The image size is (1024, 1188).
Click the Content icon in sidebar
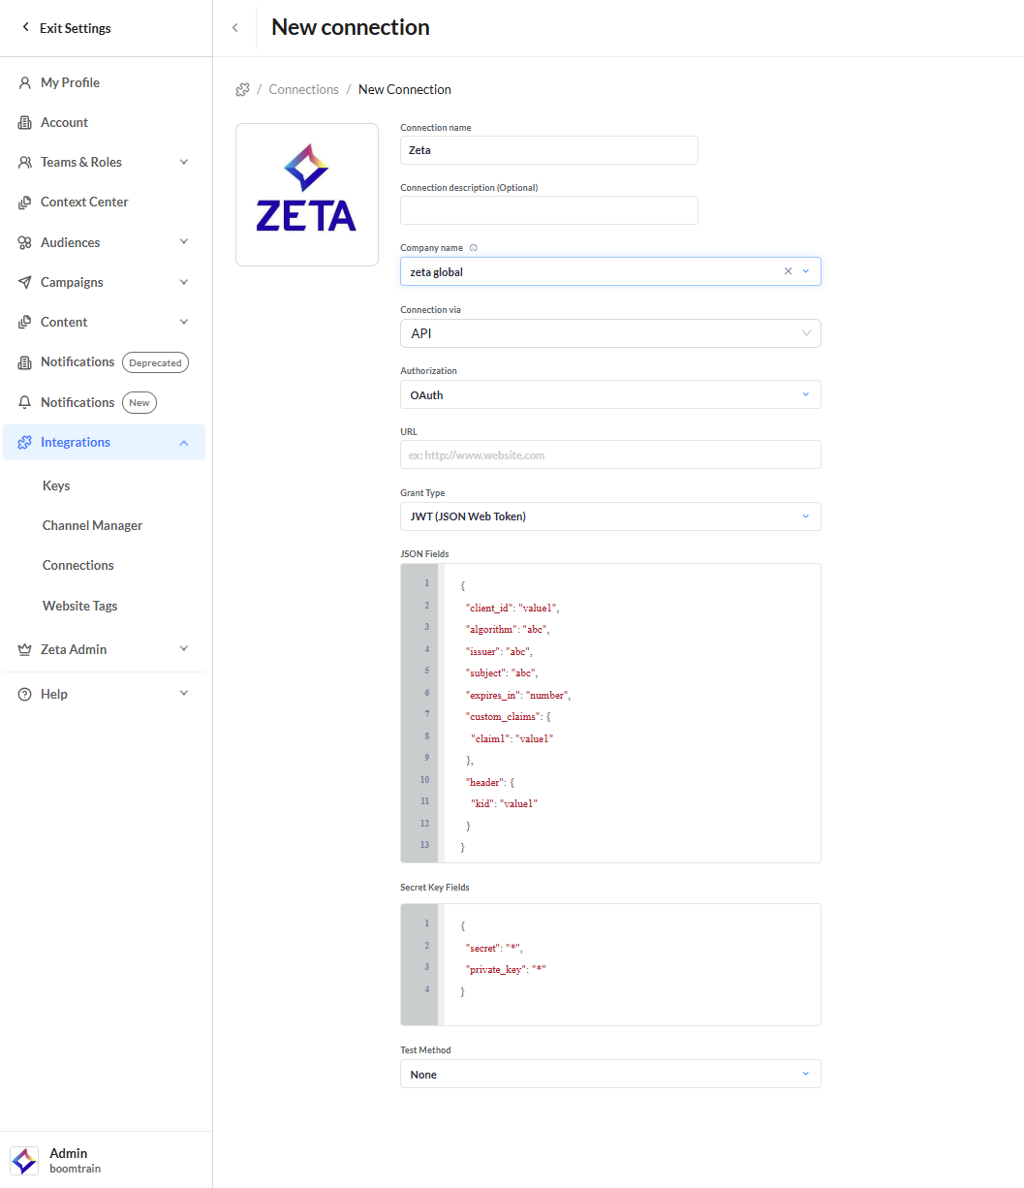(x=25, y=322)
